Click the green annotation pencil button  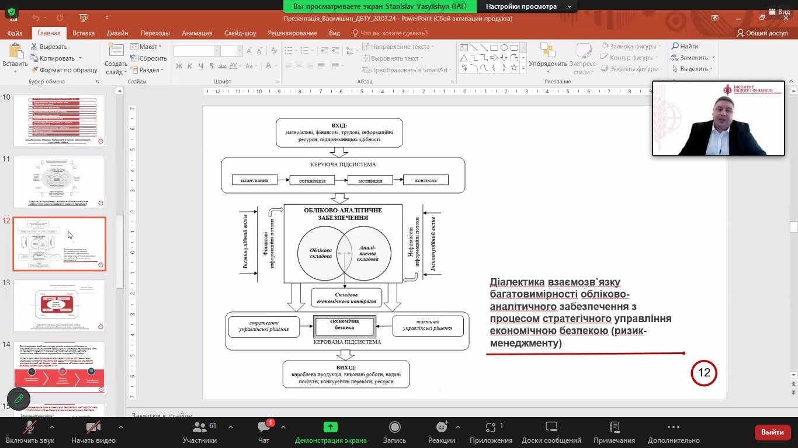point(19,399)
